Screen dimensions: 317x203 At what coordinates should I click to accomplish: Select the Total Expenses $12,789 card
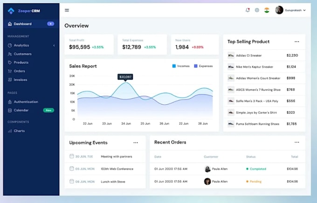point(142,44)
